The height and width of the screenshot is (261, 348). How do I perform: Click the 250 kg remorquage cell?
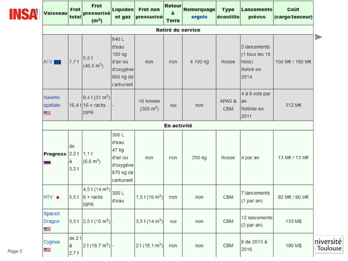(x=199, y=158)
